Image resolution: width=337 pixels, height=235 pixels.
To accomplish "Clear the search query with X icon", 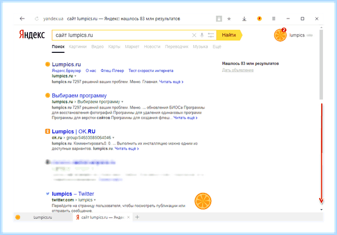I will [194, 35].
